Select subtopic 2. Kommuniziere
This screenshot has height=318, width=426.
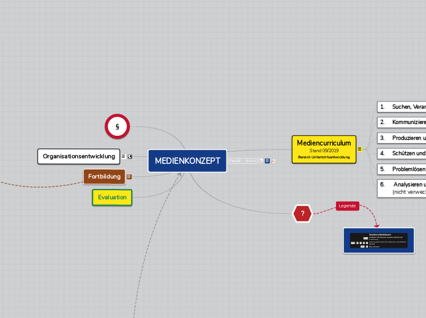pos(402,122)
